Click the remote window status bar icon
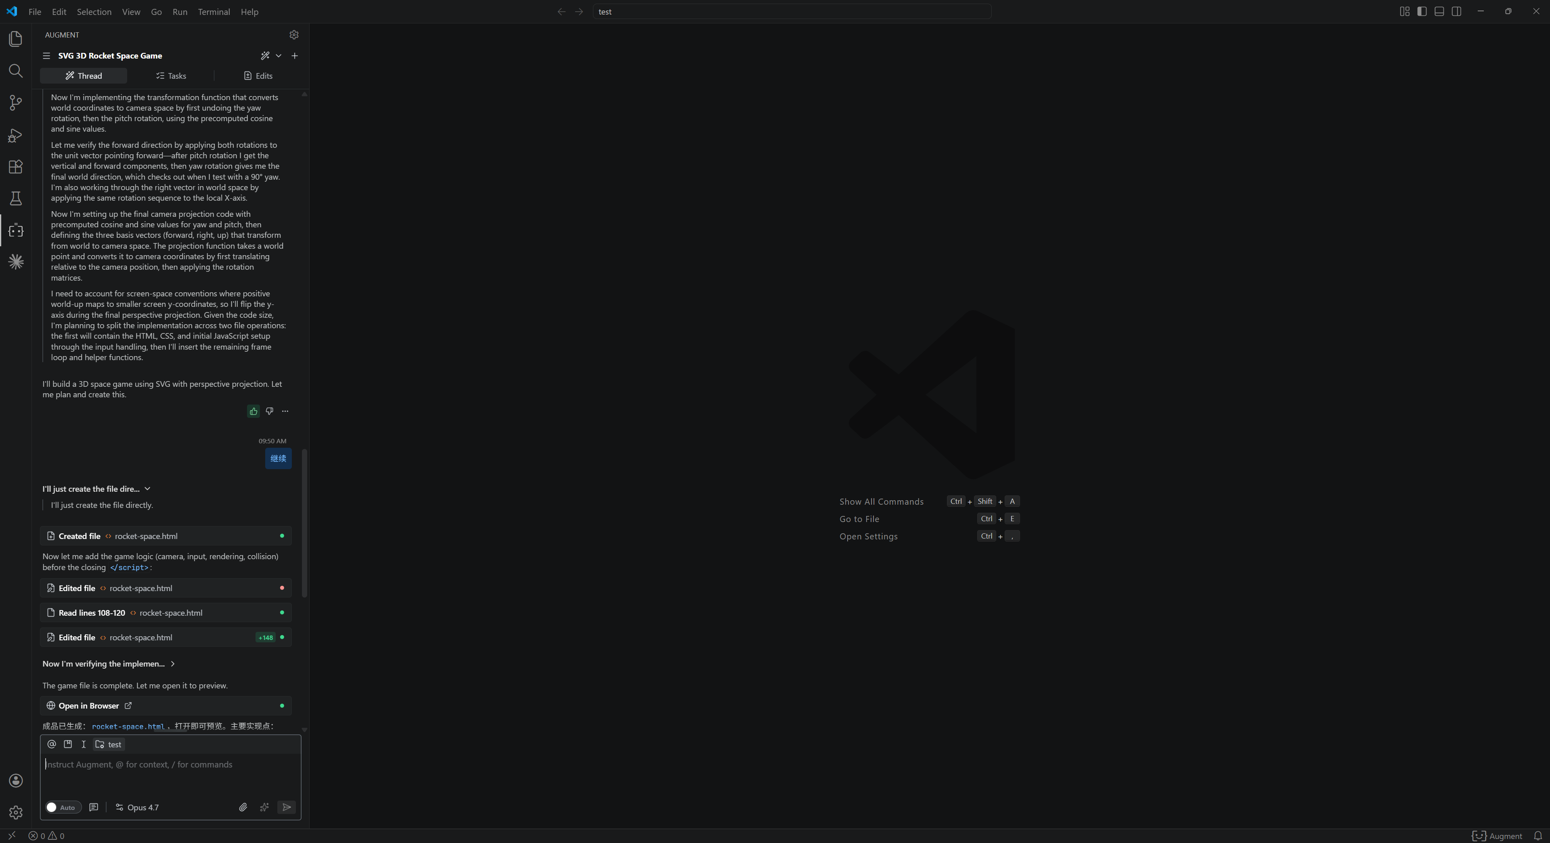 [11, 836]
